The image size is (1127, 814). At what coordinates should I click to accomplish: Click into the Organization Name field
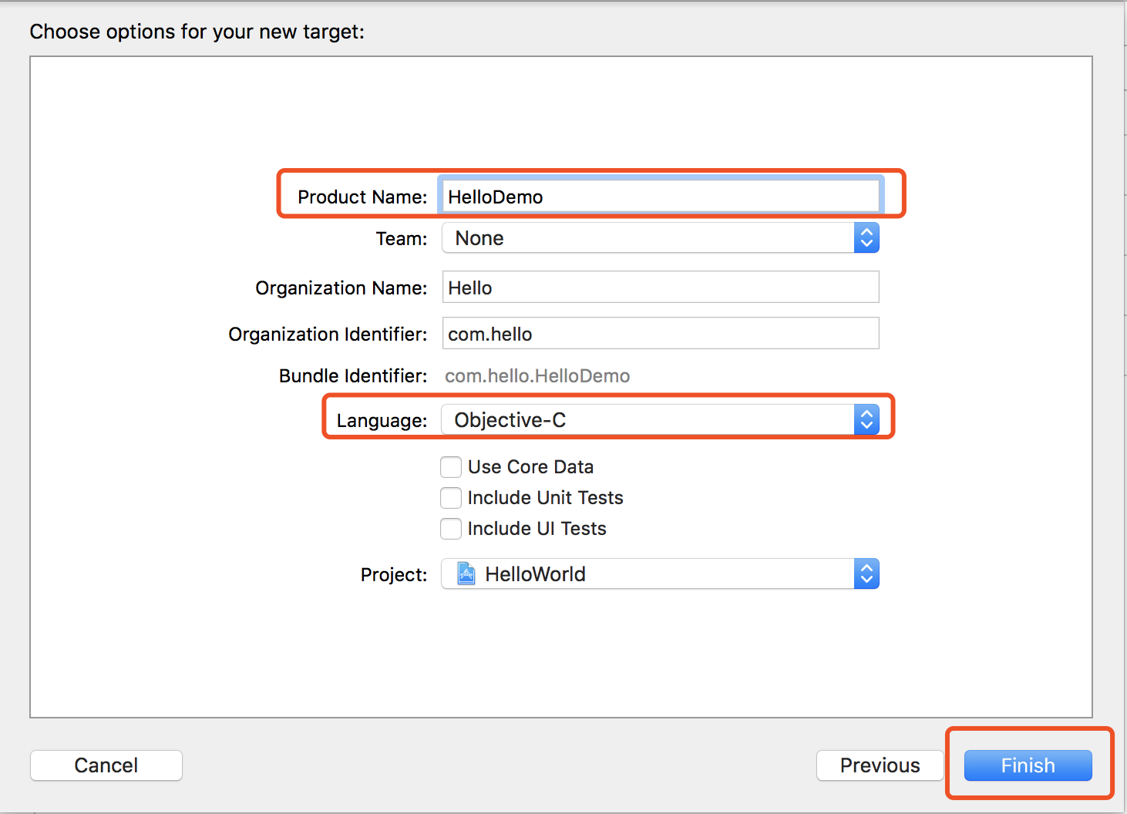coord(660,288)
